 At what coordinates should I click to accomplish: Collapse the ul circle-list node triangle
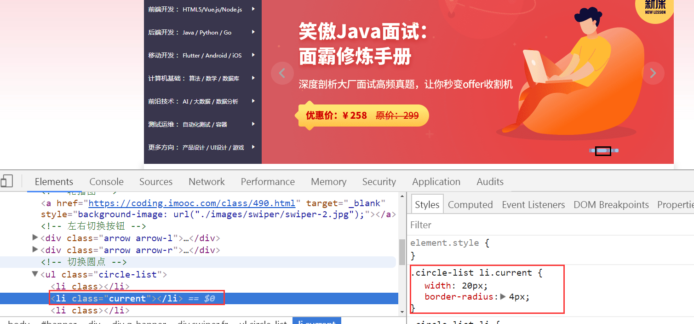coord(35,274)
